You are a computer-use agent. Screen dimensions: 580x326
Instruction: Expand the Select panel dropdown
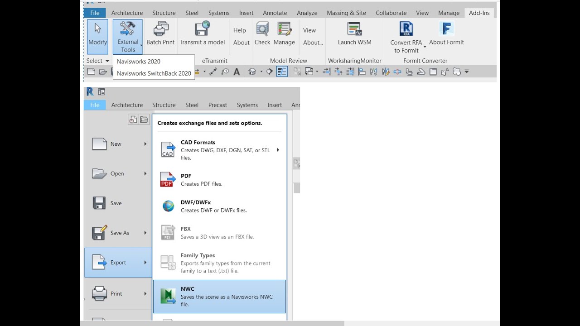(107, 61)
